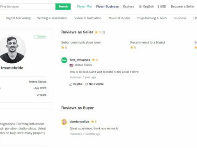Select the Reviews as Seller heading
The height and width of the screenshot is (148, 197).
point(77,32)
